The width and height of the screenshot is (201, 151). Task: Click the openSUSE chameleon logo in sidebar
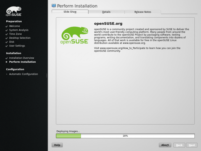[14, 11]
